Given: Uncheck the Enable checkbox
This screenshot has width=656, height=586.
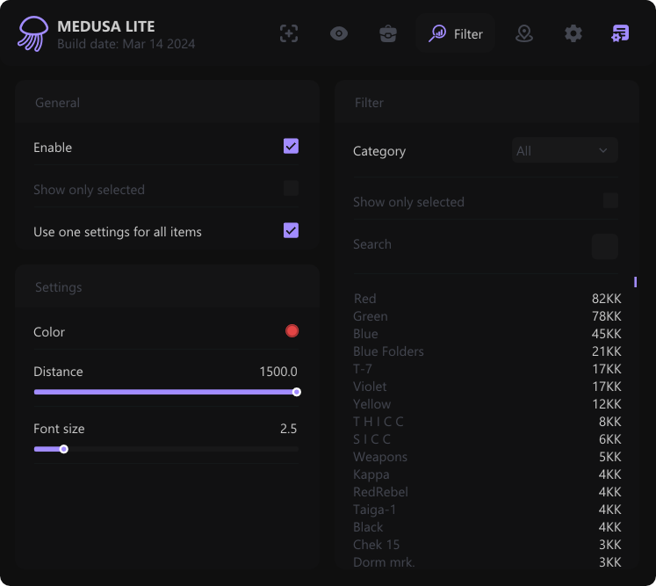Looking at the screenshot, I should [291, 147].
